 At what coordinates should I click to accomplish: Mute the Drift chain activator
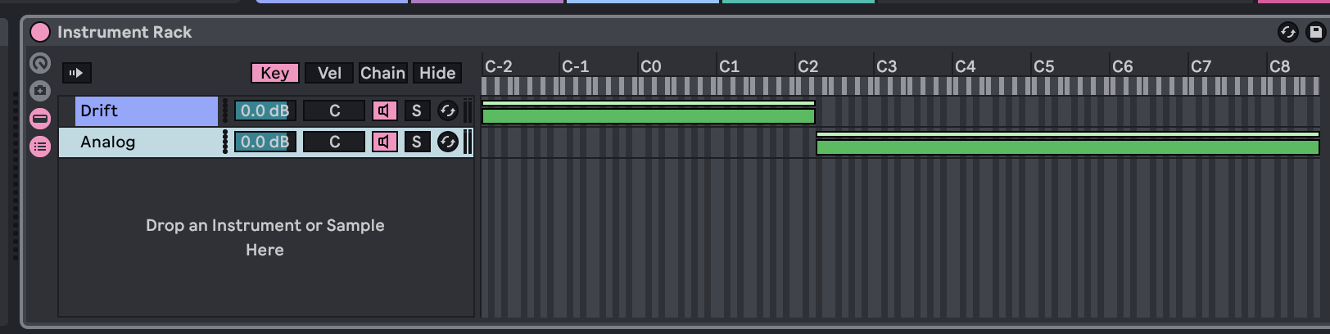click(384, 111)
